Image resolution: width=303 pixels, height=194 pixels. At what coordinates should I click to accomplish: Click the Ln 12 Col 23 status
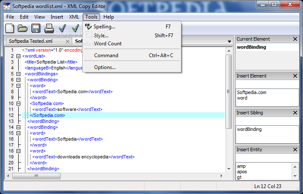[x=268, y=186]
